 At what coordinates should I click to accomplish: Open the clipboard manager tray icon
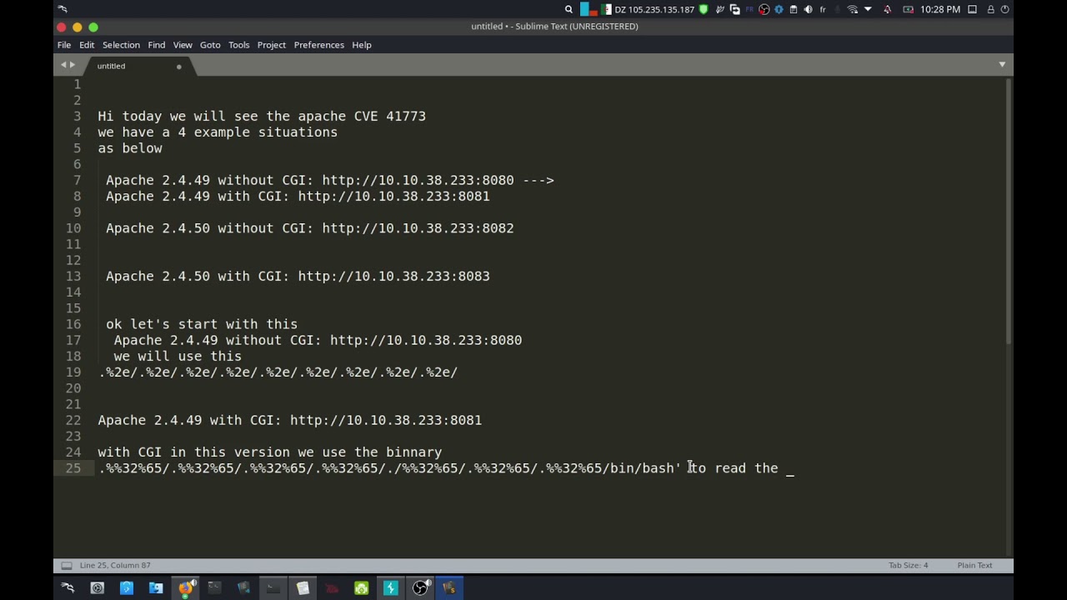pos(793,9)
